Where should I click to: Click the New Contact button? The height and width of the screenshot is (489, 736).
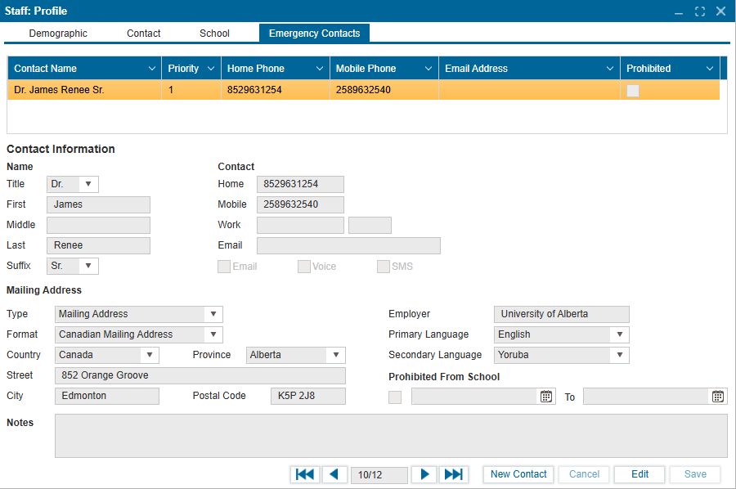click(518, 474)
